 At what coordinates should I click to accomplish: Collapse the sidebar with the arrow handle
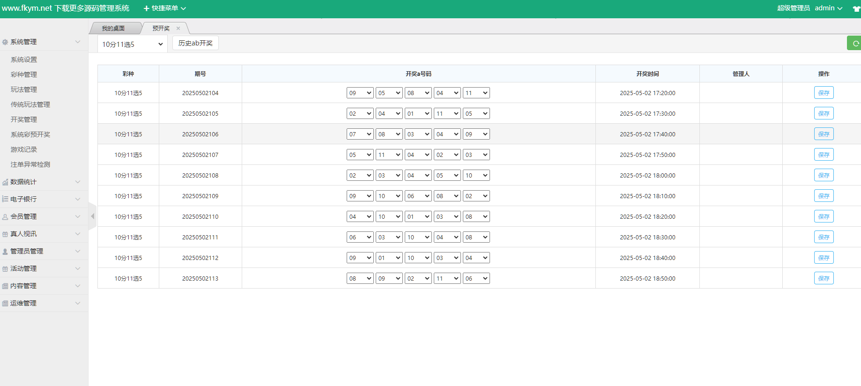(92, 216)
